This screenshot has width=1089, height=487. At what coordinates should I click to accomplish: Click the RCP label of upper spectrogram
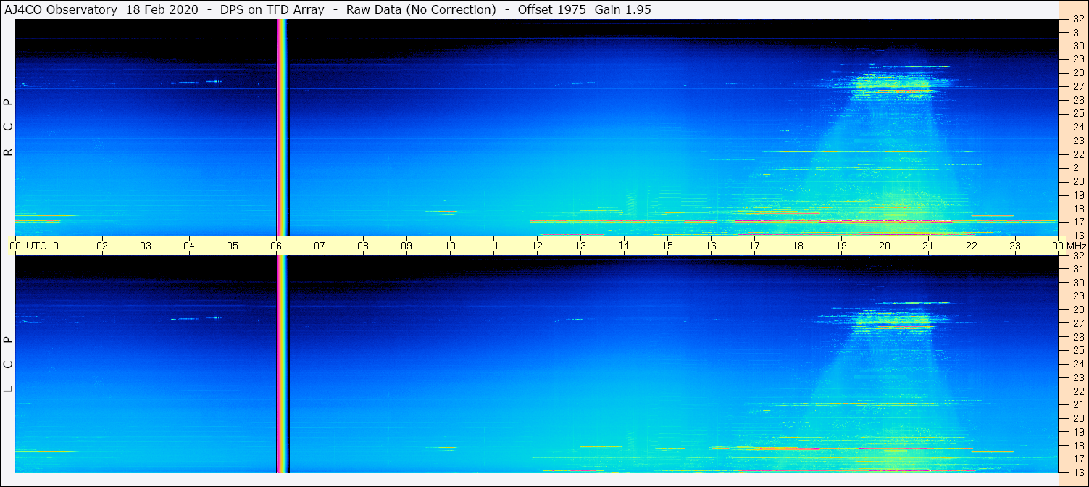9,127
